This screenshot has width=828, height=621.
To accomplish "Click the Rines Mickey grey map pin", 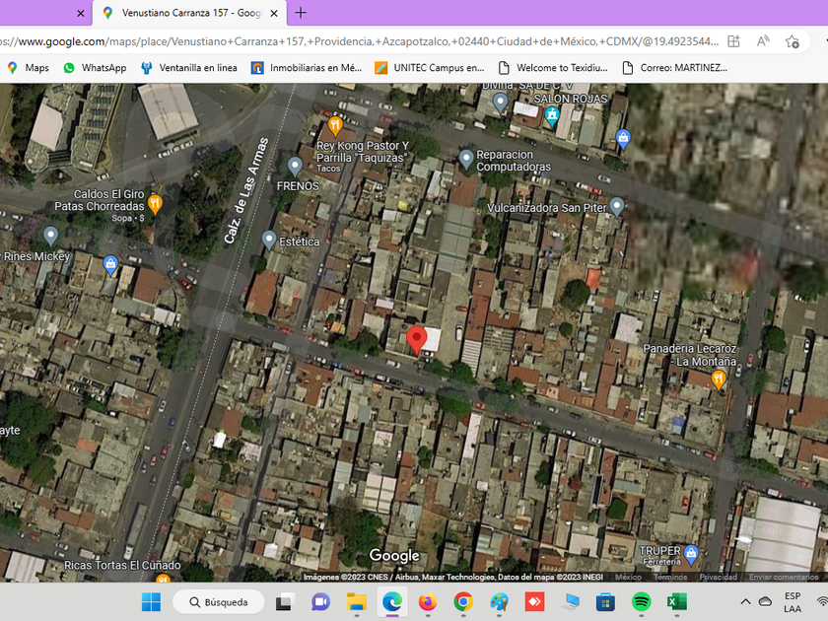I will tap(50, 236).
